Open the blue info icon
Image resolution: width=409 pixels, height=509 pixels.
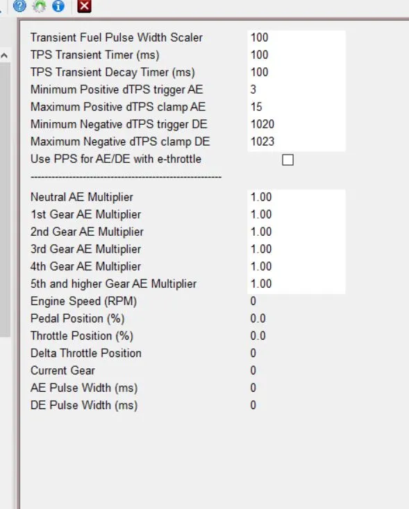(58, 6)
